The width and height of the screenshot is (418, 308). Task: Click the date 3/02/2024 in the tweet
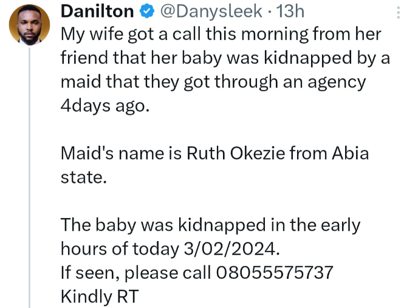click(232, 249)
